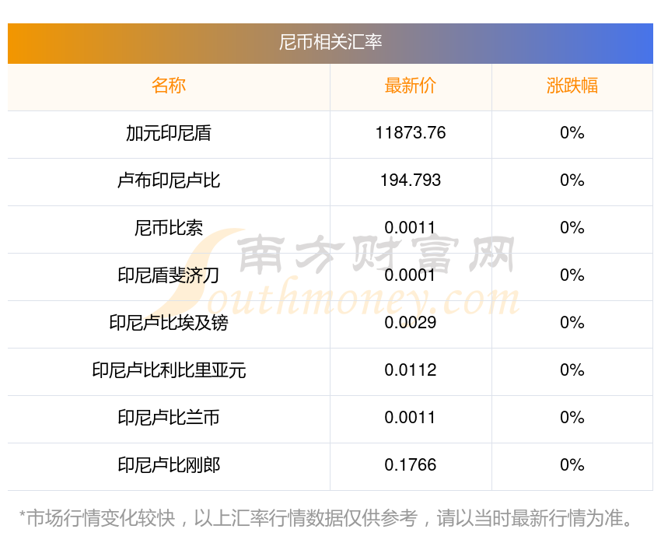Viewport: 661px width, 543px height.
Task: Click the table title 尼币相关汇率
Action: click(330, 42)
